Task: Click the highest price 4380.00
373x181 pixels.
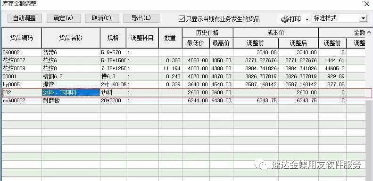Action: tap(222, 68)
